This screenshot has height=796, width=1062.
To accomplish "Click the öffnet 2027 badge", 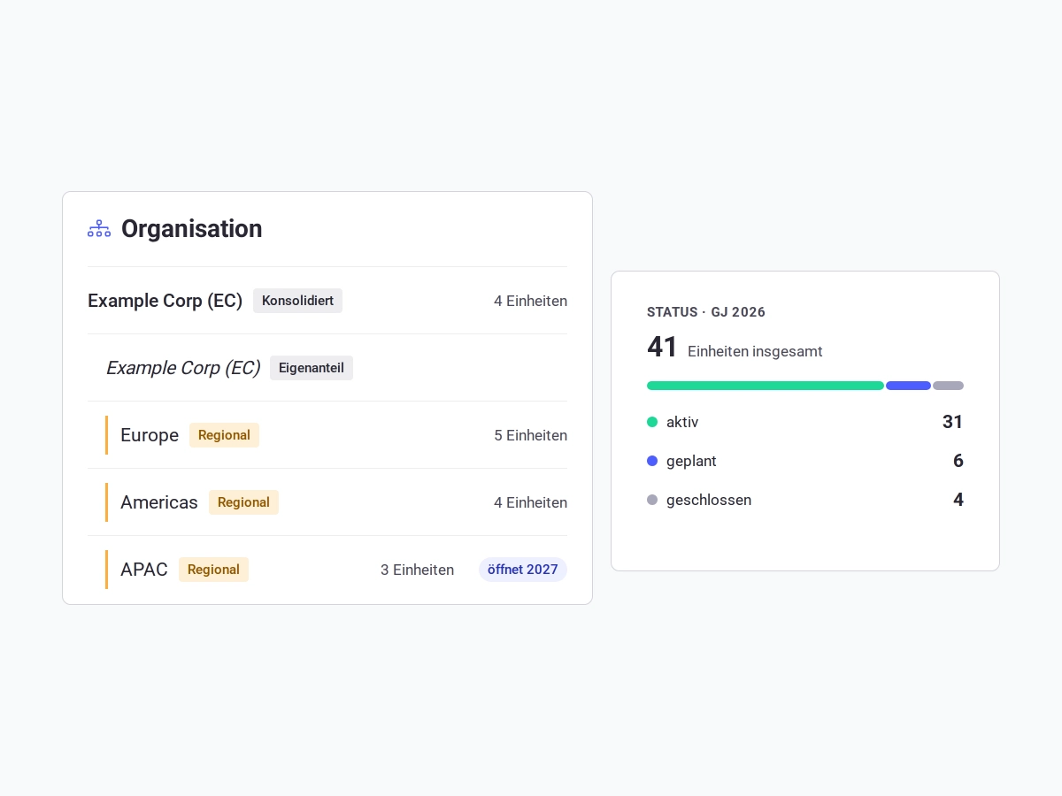I will coord(523,570).
